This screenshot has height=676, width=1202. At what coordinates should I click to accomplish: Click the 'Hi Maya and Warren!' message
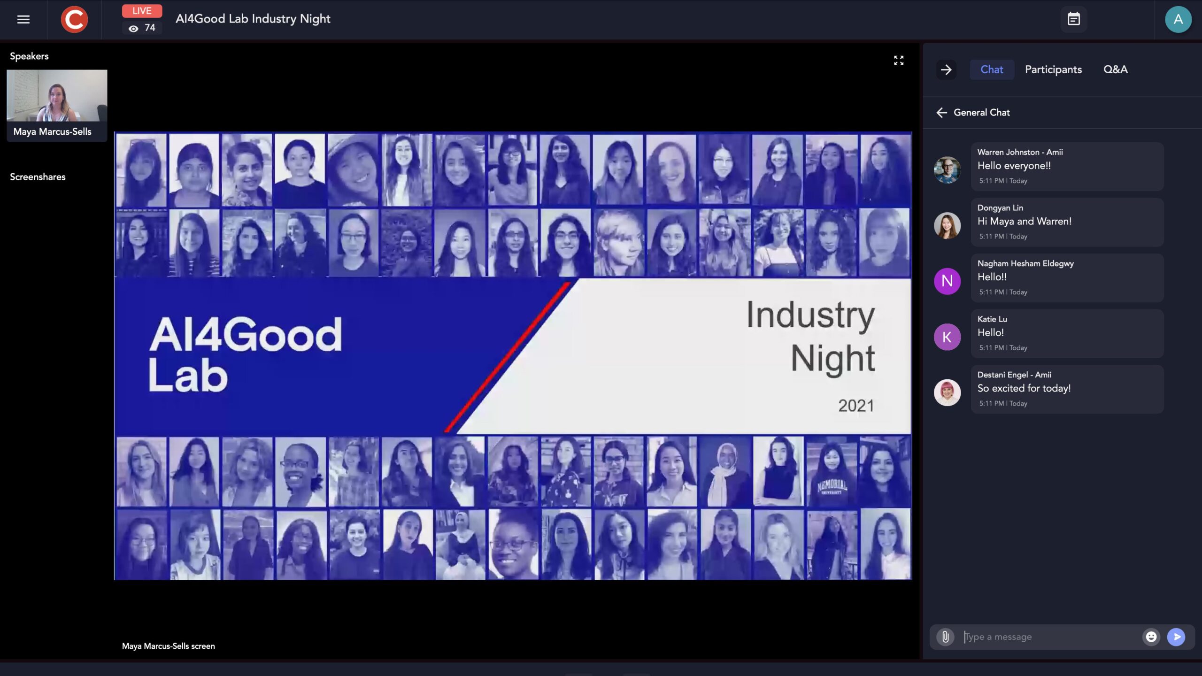tap(1024, 222)
